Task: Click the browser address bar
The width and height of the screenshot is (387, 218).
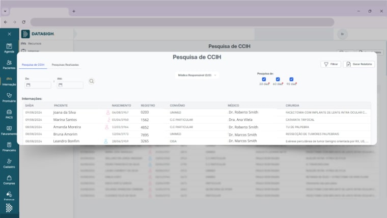Action: (182, 22)
